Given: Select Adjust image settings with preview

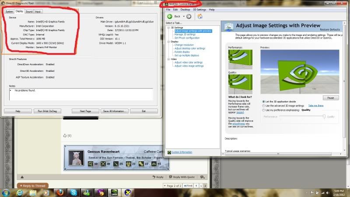Looking at the screenshot, I should (x=193, y=31).
